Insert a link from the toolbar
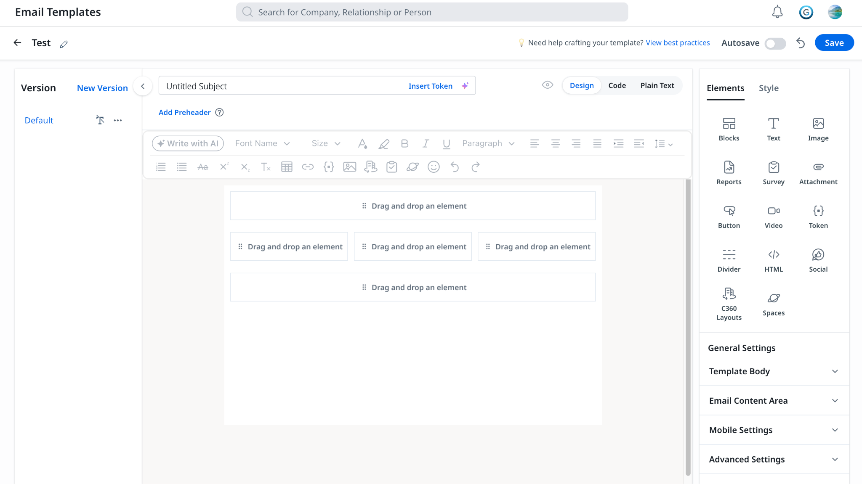The height and width of the screenshot is (484, 862). tap(308, 167)
